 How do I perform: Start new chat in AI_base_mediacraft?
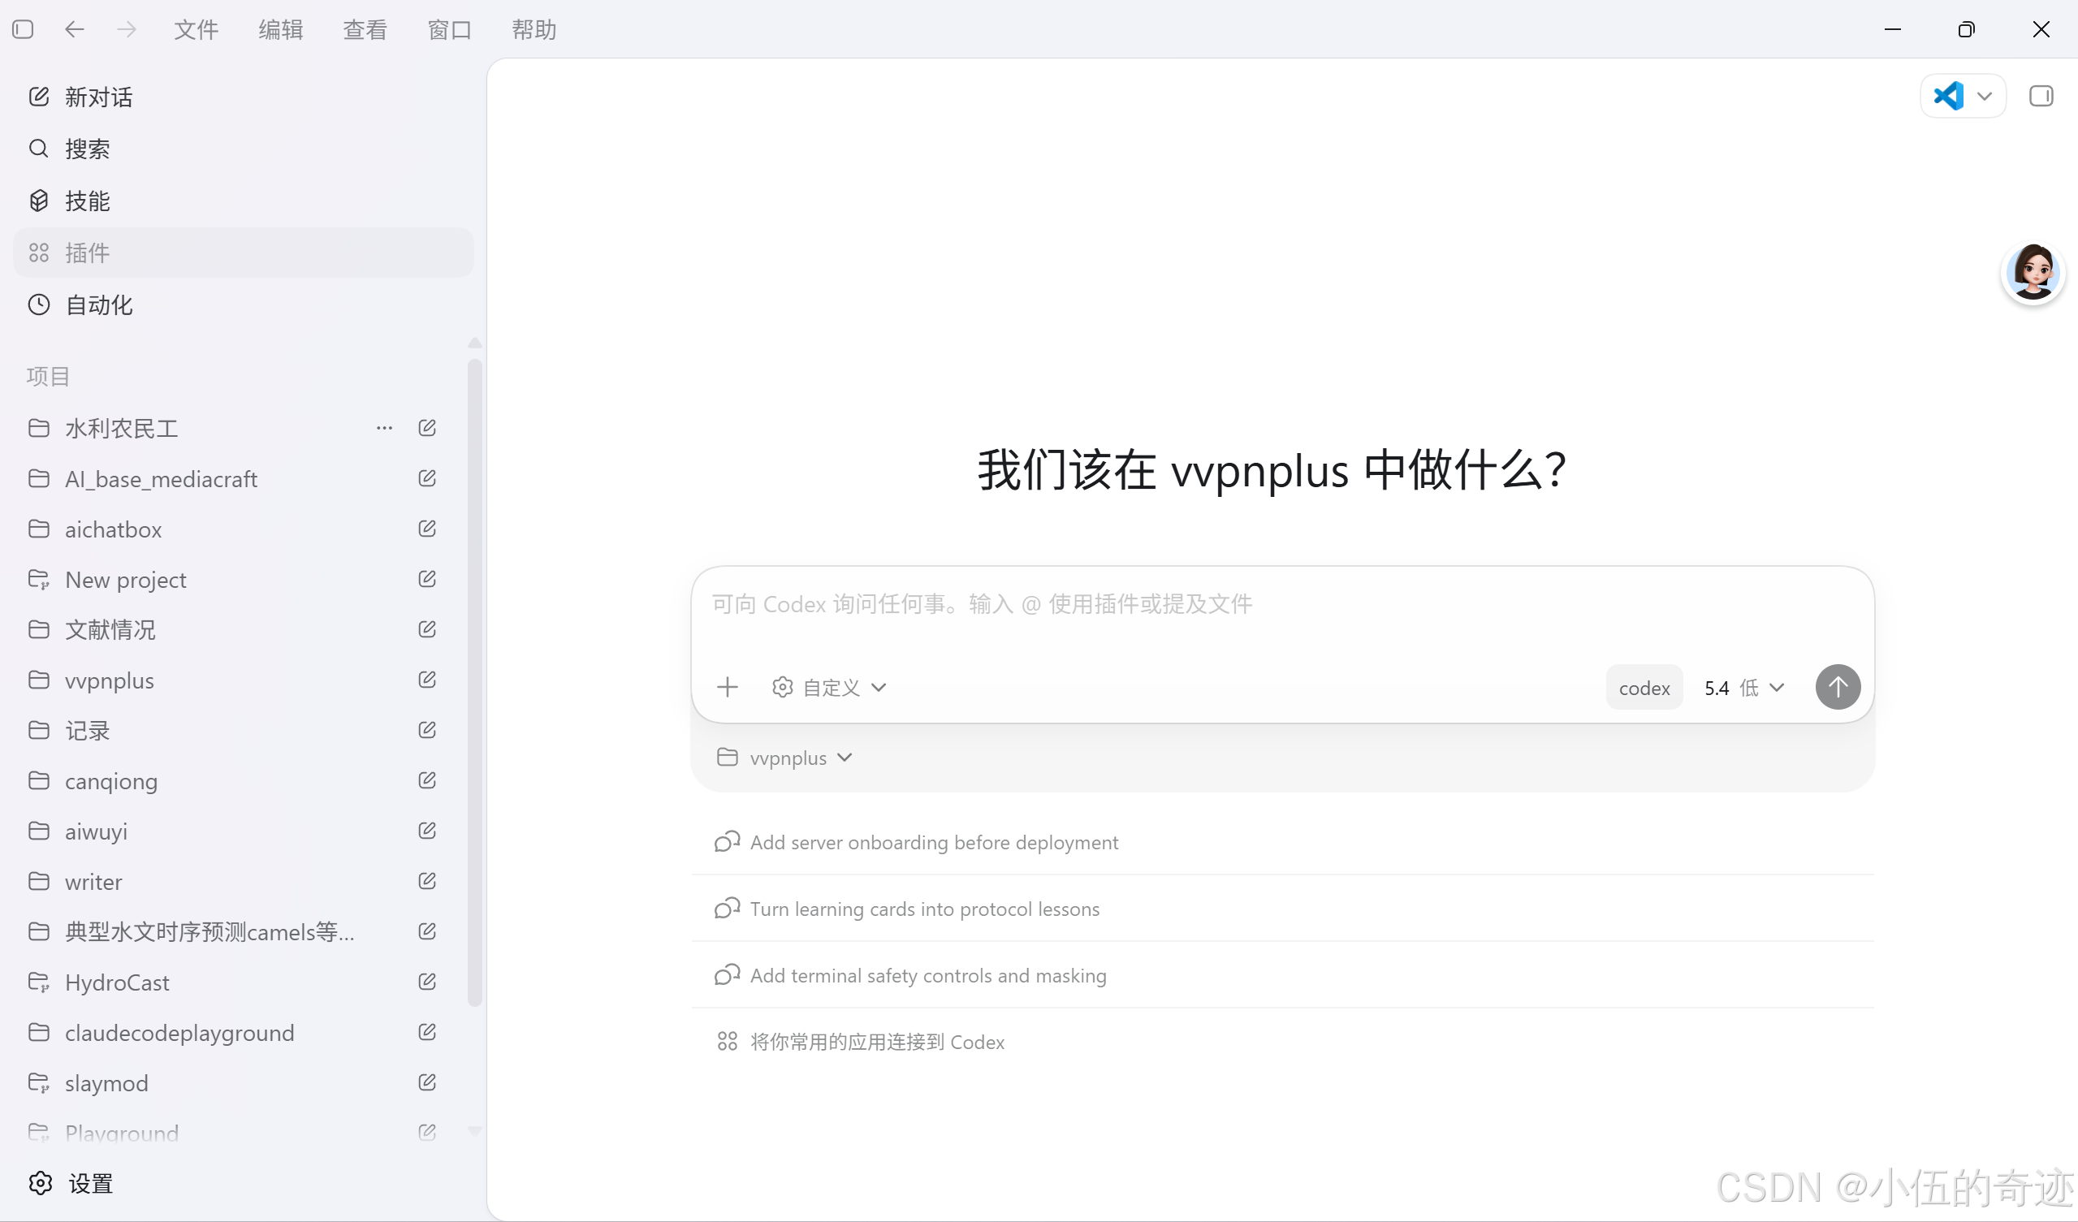click(427, 478)
